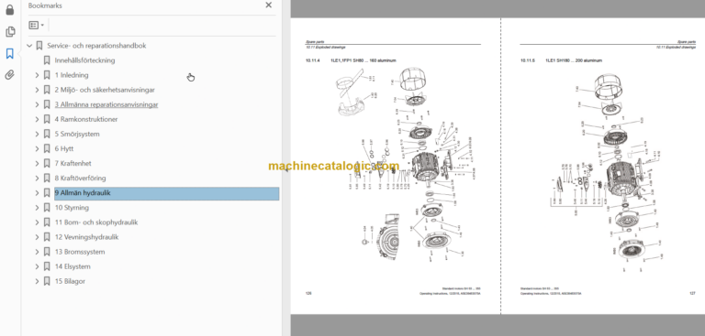The width and height of the screenshot is (705, 336).
Task: Click page number 127 in footer
Action: [692, 293]
